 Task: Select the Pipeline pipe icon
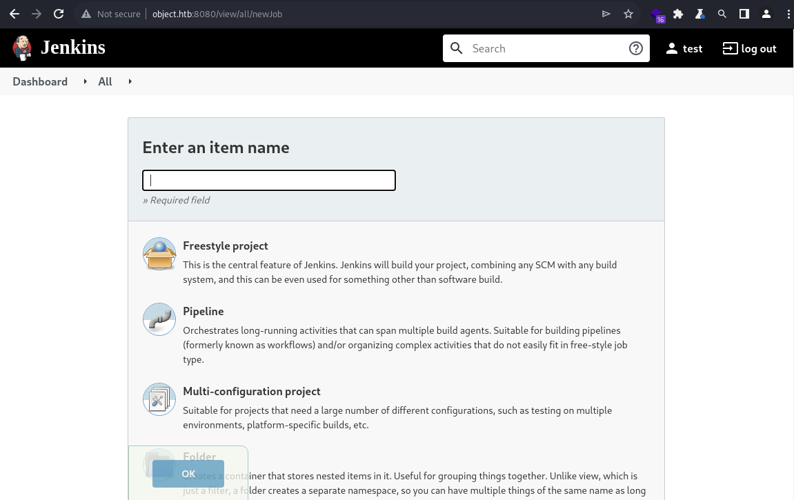coord(159,319)
